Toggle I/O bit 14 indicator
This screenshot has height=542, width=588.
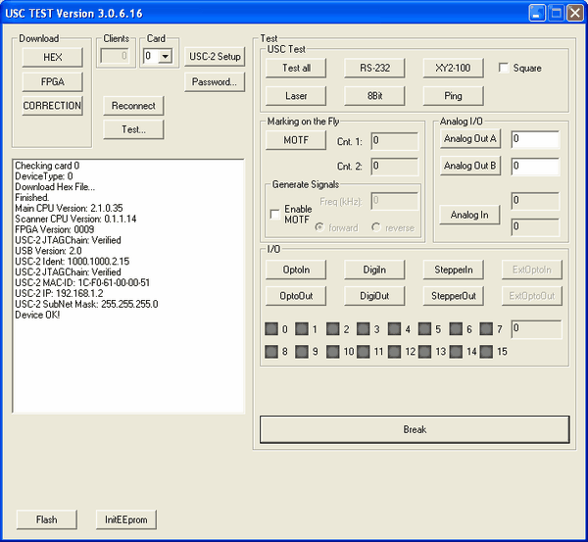tap(456, 352)
